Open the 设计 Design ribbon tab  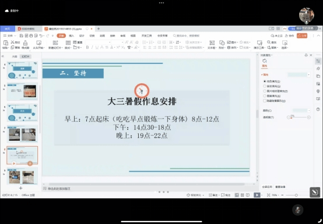point(82,35)
